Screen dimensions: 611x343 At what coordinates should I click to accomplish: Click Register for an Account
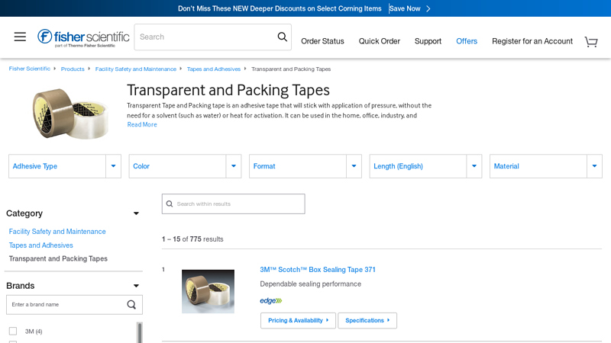click(x=532, y=41)
